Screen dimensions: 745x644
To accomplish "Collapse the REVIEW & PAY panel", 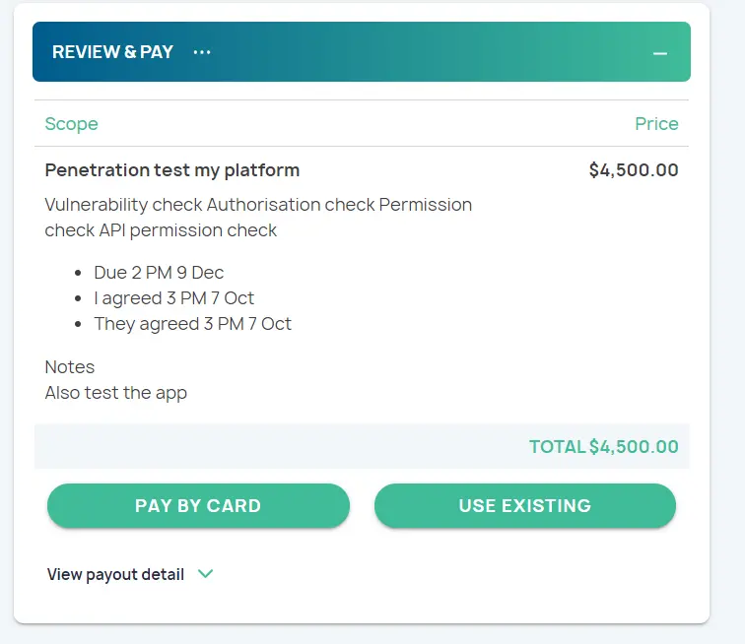I will tap(660, 53).
